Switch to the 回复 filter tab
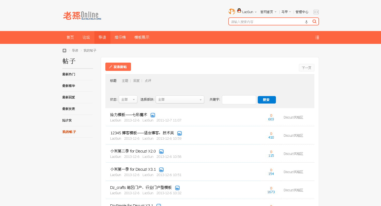Image resolution: width=381 pixels, height=206 pixels. click(137, 81)
